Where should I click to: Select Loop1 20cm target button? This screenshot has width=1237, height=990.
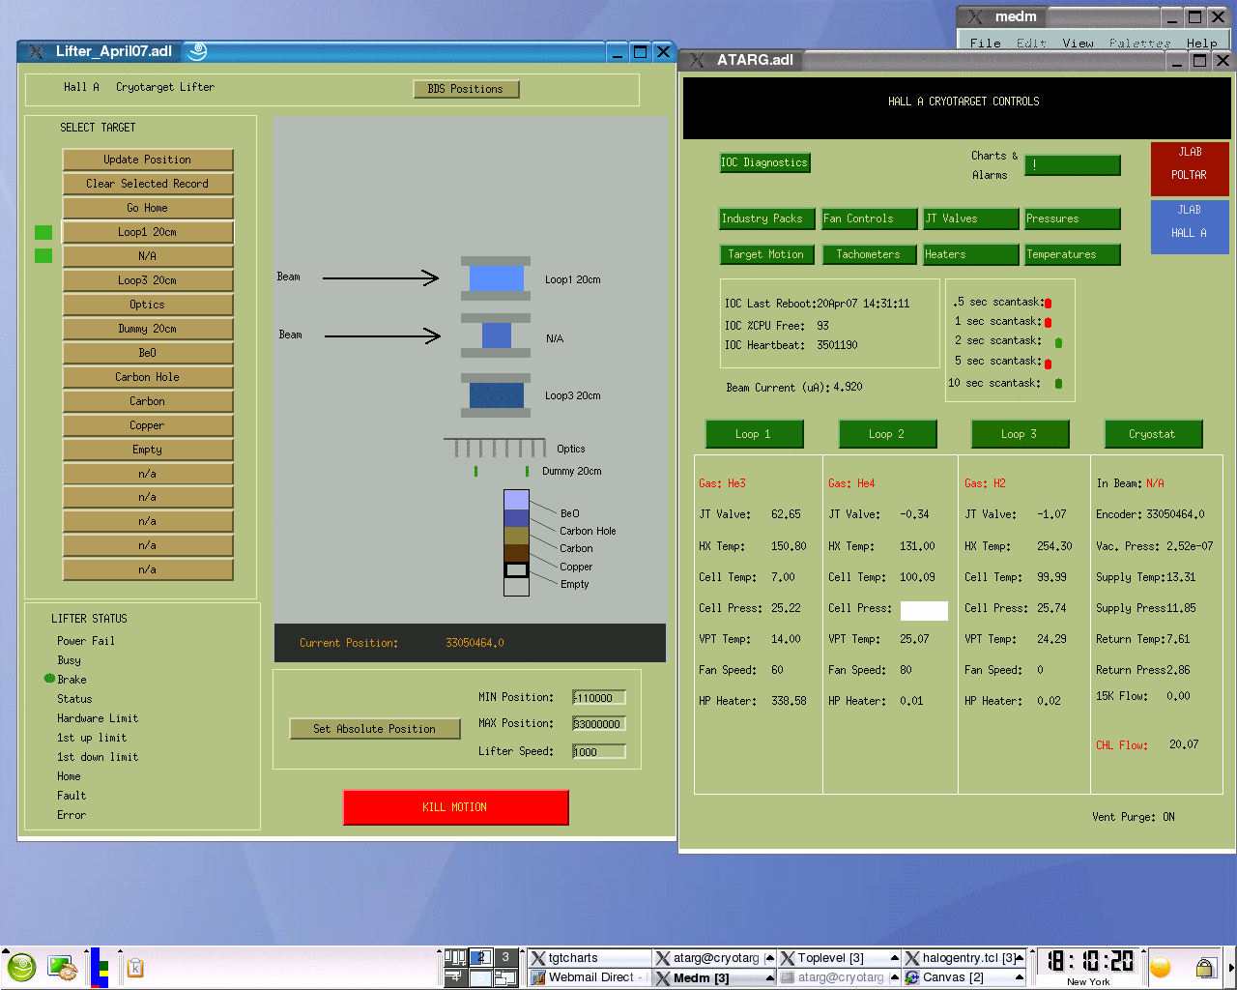pyautogui.click(x=148, y=232)
